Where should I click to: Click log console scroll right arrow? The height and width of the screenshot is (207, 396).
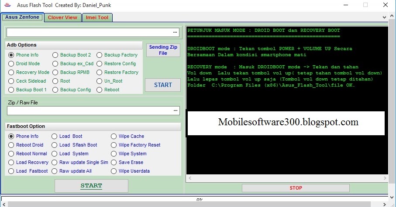click(385, 178)
